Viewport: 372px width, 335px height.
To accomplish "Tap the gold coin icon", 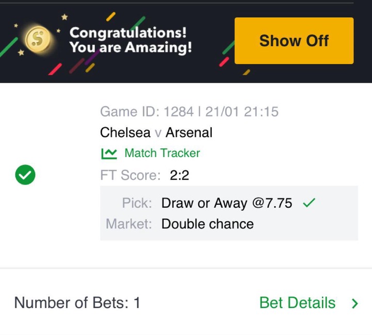I will tap(38, 40).
